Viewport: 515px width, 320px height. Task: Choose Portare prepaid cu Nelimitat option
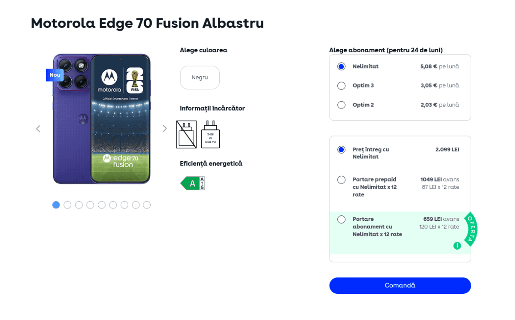coord(342,180)
